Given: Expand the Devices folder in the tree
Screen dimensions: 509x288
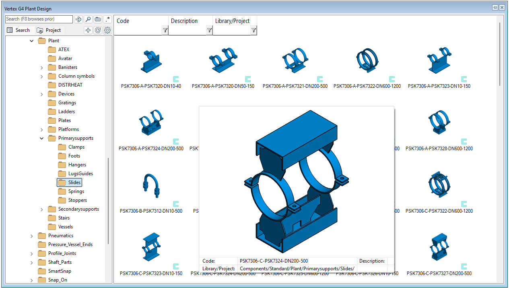Looking at the screenshot, I should coord(41,93).
